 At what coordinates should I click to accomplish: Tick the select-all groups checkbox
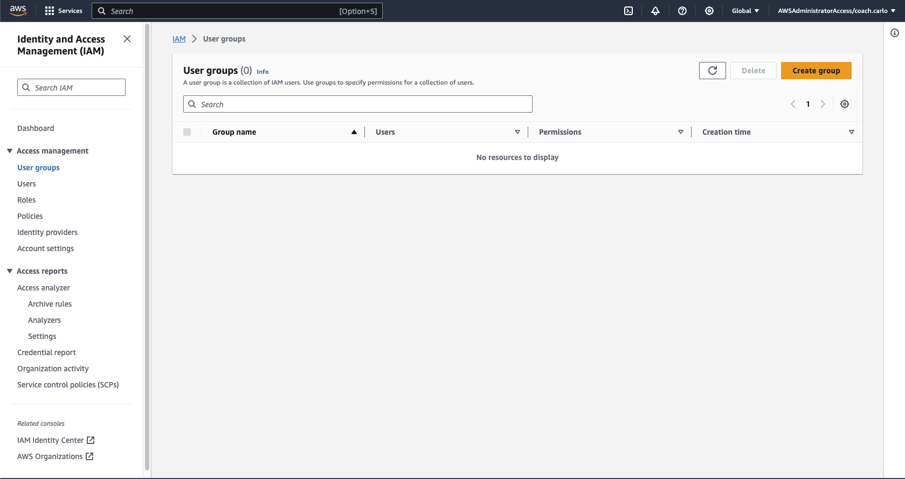tap(187, 132)
